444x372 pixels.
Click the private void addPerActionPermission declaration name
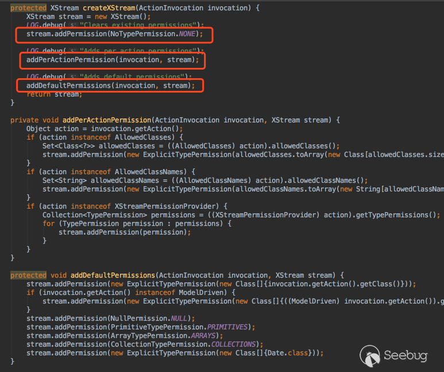(107, 120)
